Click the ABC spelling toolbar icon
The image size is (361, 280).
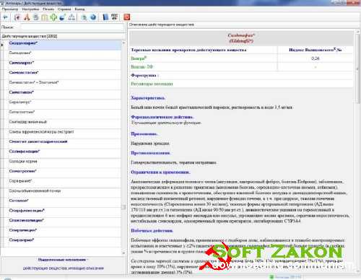(x=115, y=17)
